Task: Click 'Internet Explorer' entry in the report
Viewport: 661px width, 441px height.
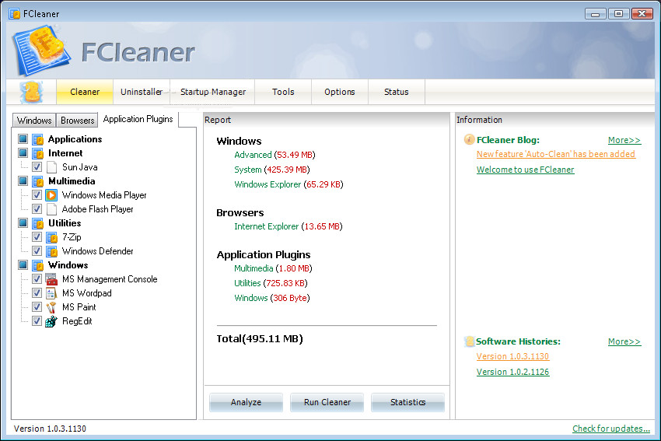Action: 267,226
